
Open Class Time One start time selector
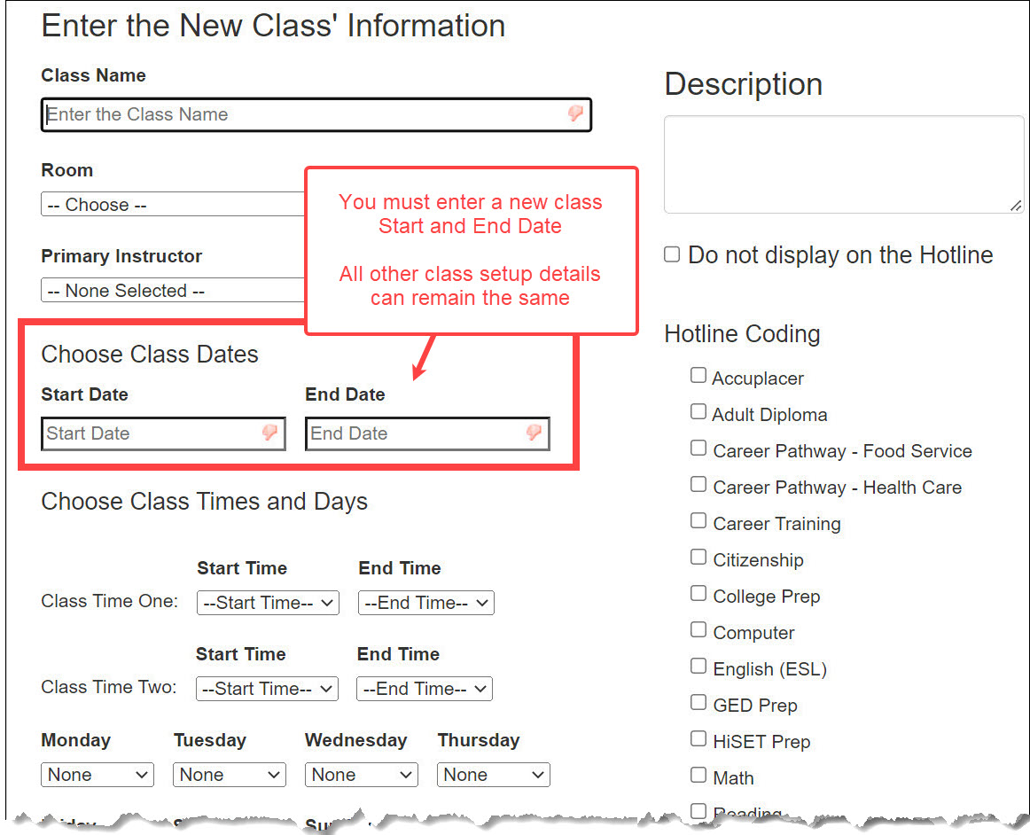pyautogui.click(x=268, y=603)
